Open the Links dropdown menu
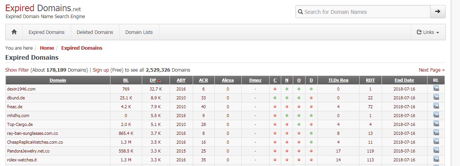Screen dimensions: 460x166 click(428, 32)
